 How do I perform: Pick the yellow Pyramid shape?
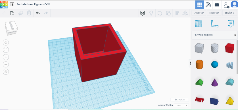pyautogui.click(x=230, y=101)
